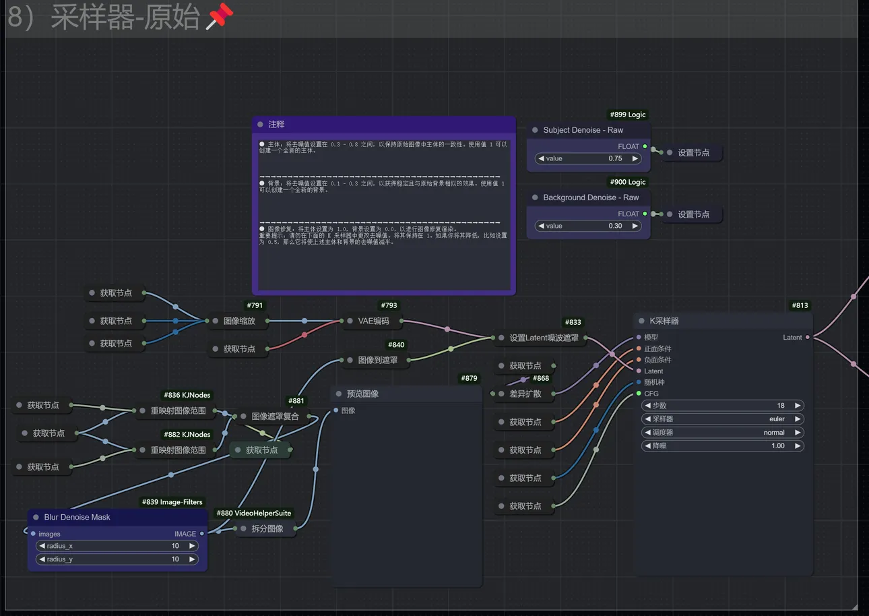Click the pin emoji in the group title

(218, 16)
